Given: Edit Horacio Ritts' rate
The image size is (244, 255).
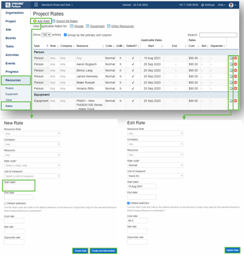Looking at the screenshot, I should point(231,88).
